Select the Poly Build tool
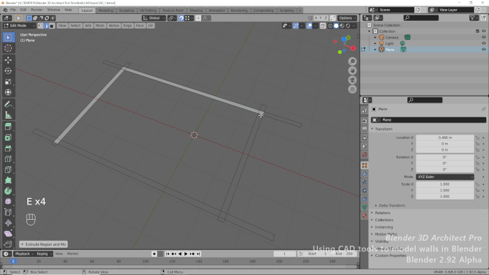 [x=8, y=180]
